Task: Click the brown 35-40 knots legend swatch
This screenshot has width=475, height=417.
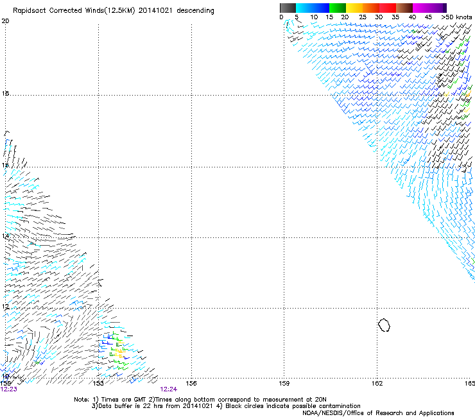Action: (404, 8)
